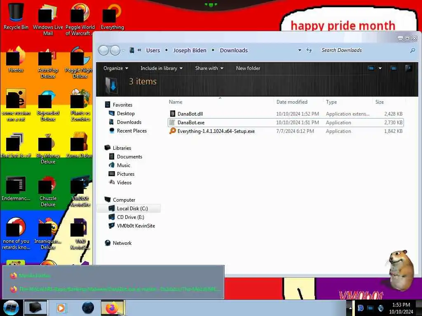Click in Search Downloads field
422x316 pixels.
coord(363,50)
